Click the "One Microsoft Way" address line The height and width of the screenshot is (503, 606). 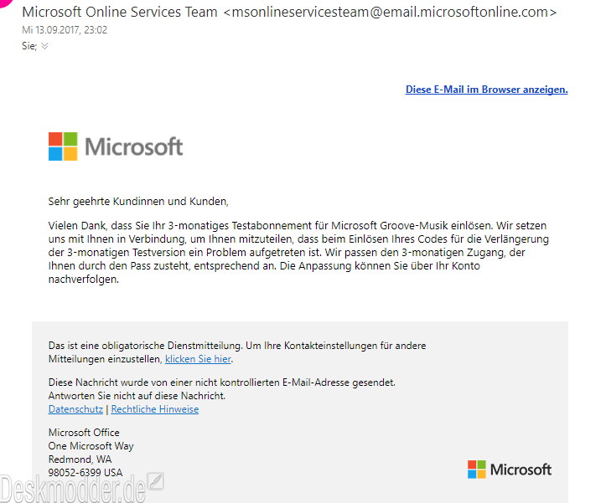(91, 446)
